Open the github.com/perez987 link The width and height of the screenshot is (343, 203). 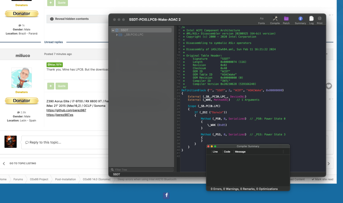click(x=66, y=110)
